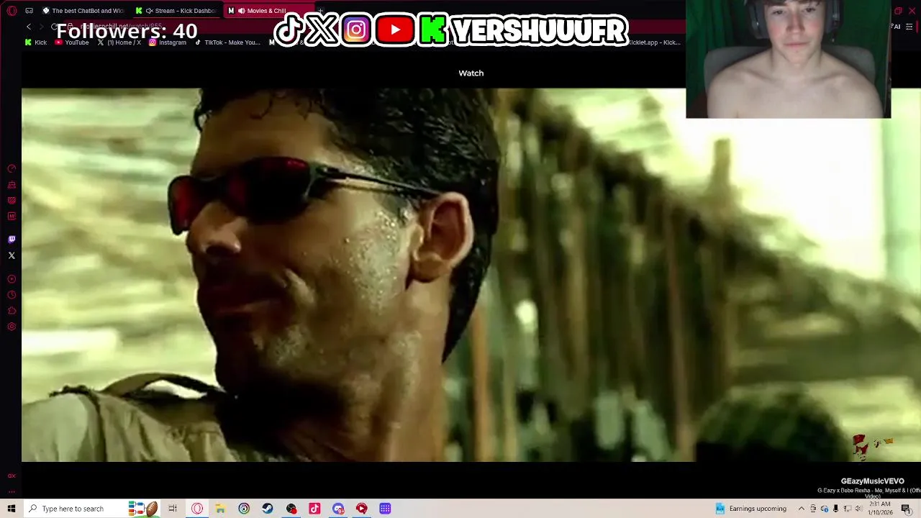The width and height of the screenshot is (921, 518).
Task: Show hidden system tray icons
Action: [x=801, y=509]
